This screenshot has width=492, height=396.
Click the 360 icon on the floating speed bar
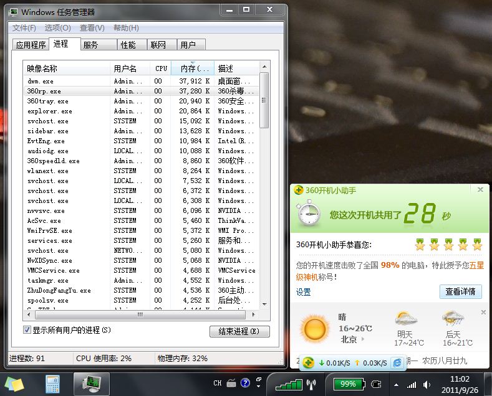[x=309, y=362]
